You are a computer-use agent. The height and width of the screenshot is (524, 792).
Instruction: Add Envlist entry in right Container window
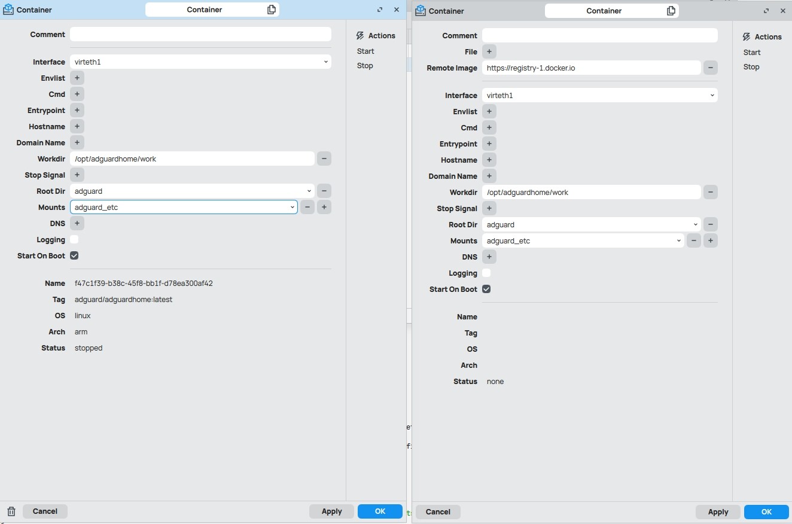pos(489,111)
